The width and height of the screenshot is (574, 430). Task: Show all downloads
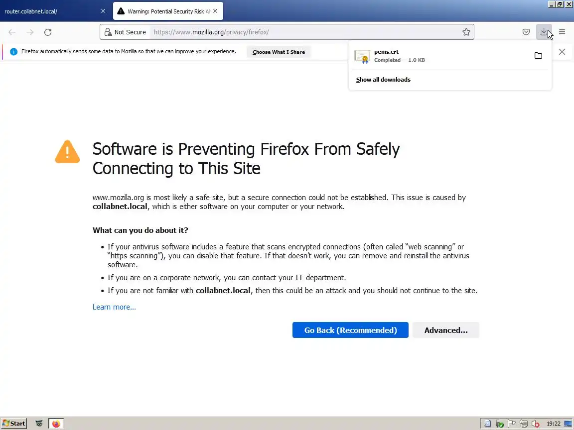tap(383, 80)
